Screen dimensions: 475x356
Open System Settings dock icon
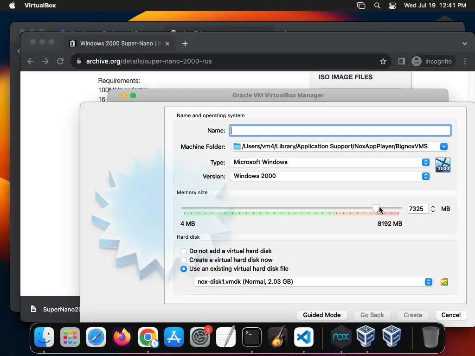tap(200, 337)
